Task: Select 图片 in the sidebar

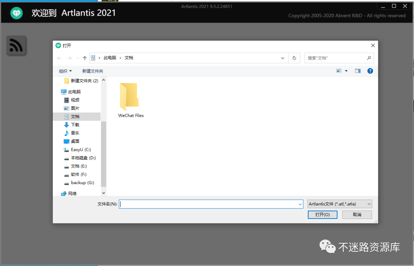Action: coord(72,108)
